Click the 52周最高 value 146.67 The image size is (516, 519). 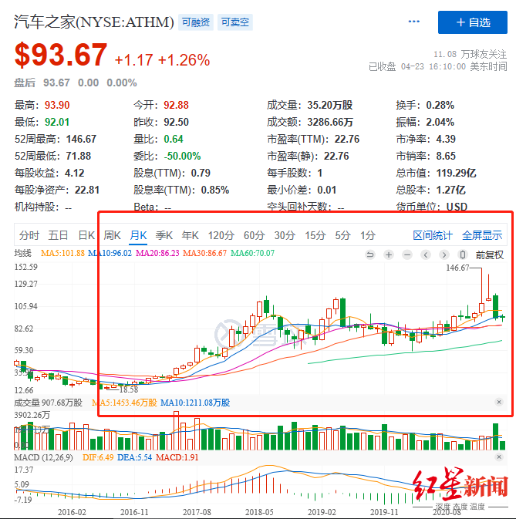click(x=81, y=139)
